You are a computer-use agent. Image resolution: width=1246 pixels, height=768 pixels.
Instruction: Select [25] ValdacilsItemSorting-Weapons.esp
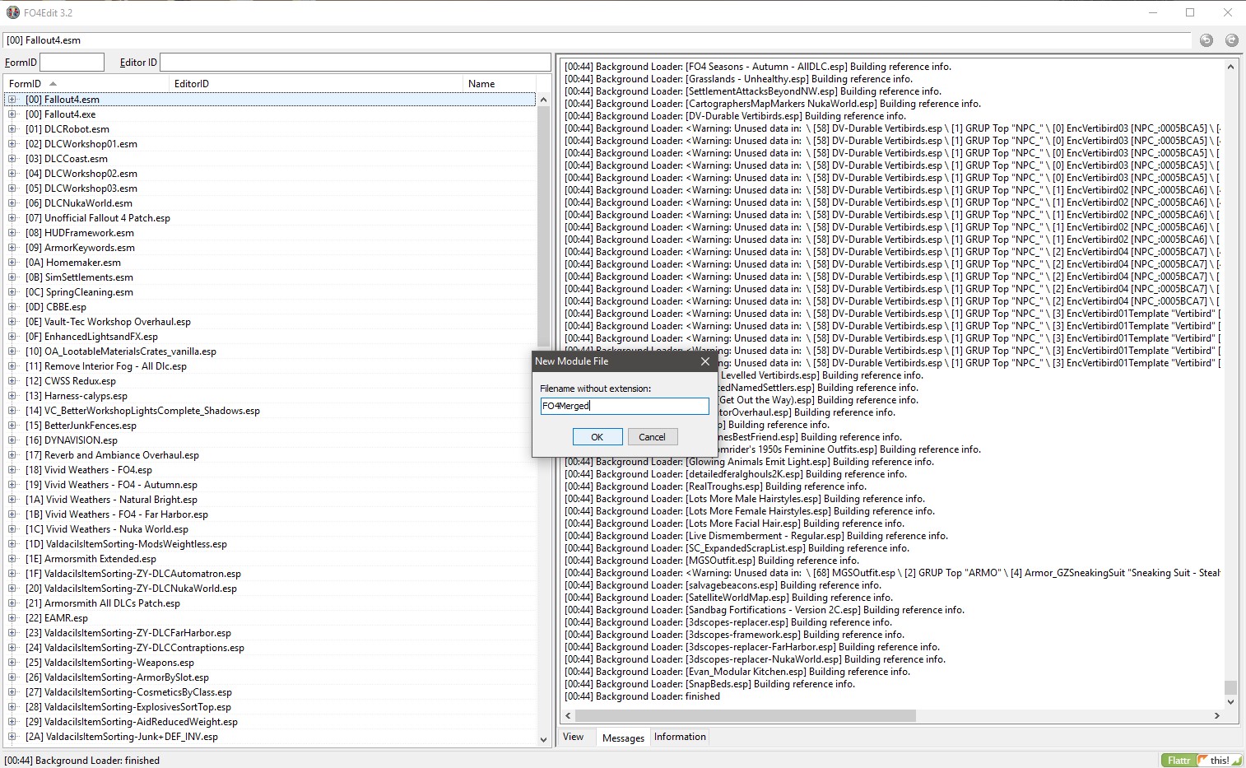pyautogui.click(x=109, y=663)
